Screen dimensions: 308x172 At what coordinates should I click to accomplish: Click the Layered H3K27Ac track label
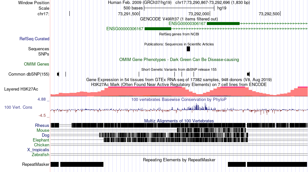(x=21, y=89)
